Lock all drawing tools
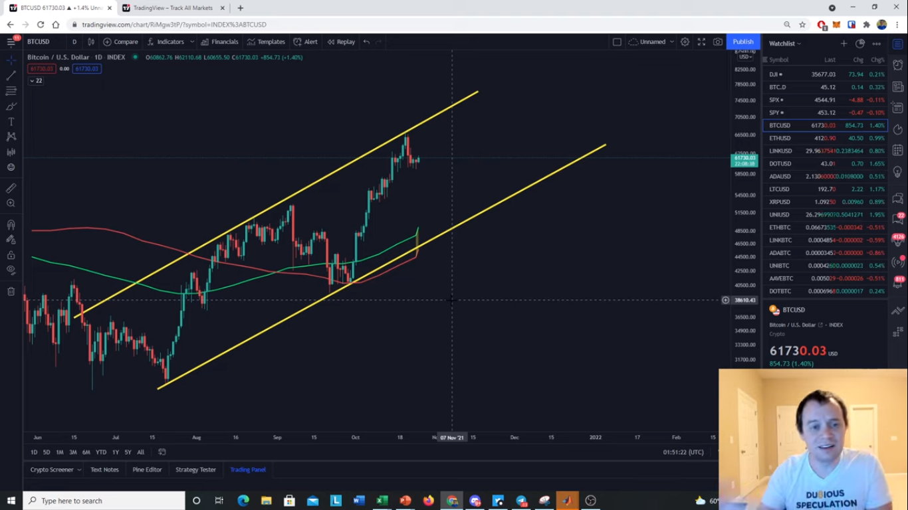The width and height of the screenshot is (908, 510). [11, 255]
